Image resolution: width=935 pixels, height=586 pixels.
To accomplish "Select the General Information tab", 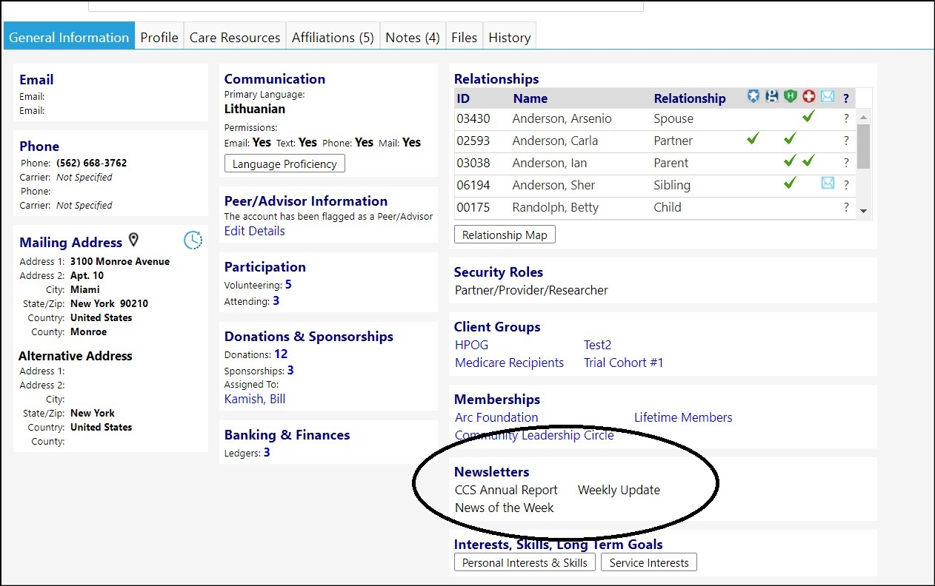I will (69, 37).
